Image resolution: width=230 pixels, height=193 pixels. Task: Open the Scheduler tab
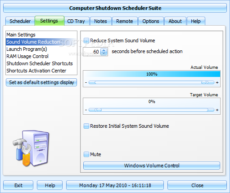coord(20,21)
